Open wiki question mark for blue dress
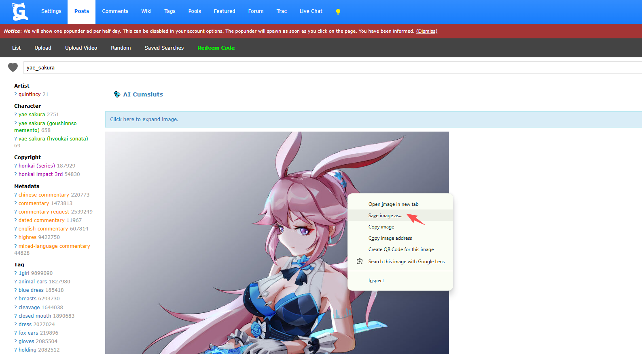The width and height of the screenshot is (642, 354). tap(15, 290)
